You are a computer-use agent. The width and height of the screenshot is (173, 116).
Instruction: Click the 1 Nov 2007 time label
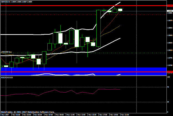click(x=4, y=115)
